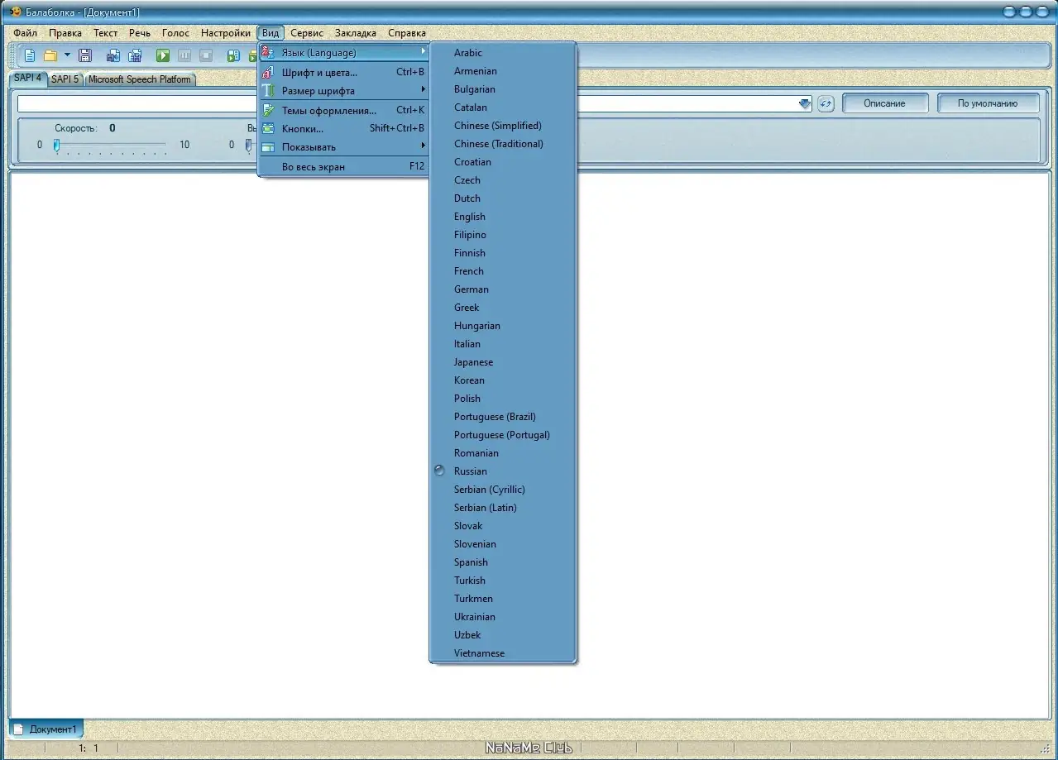The height and width of the screenshot is (760, 1058).
Task: Click the Save audio file icon
Action: 113,55
